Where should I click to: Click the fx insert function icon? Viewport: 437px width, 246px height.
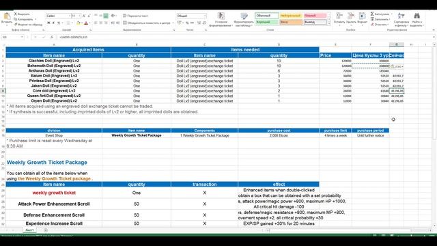52,37
